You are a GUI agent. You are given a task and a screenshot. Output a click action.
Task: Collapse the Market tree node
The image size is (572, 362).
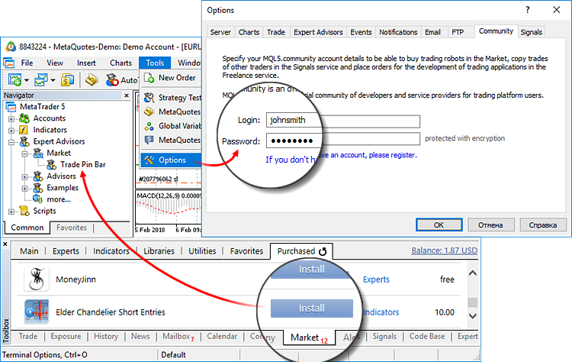point(24,154)
